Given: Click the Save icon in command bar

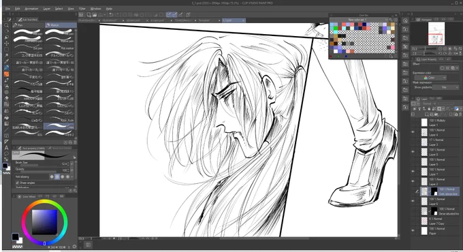Looking at the screenshot, I should [100, 14].
